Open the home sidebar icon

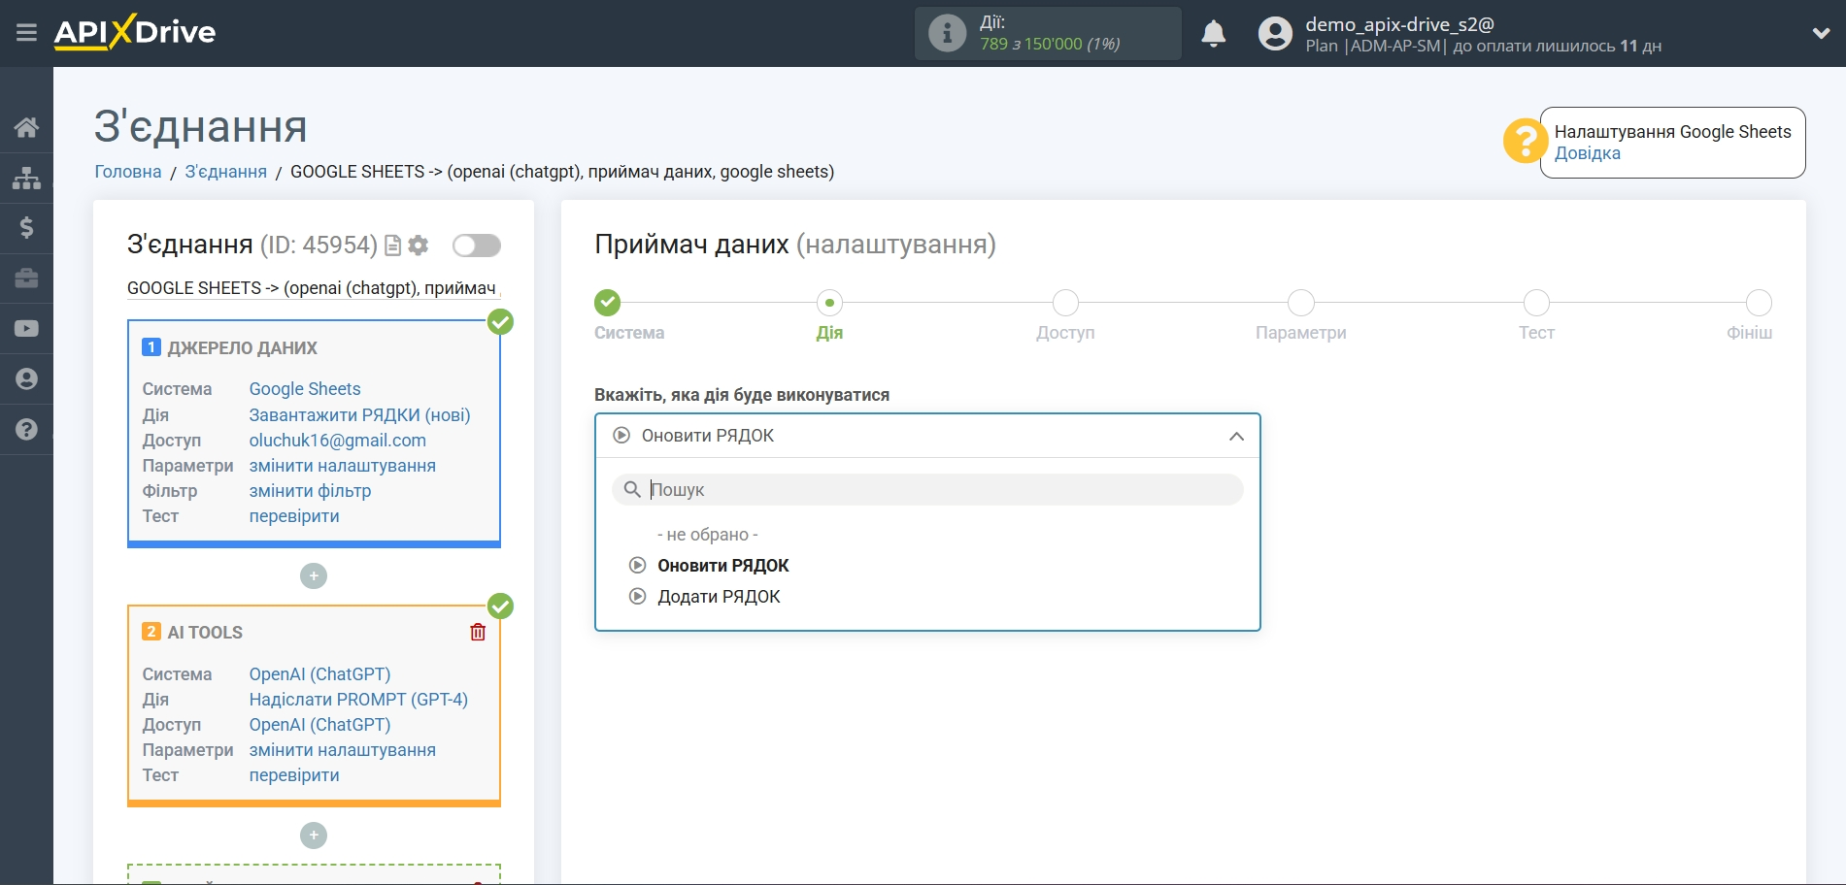tap(26, 127)
